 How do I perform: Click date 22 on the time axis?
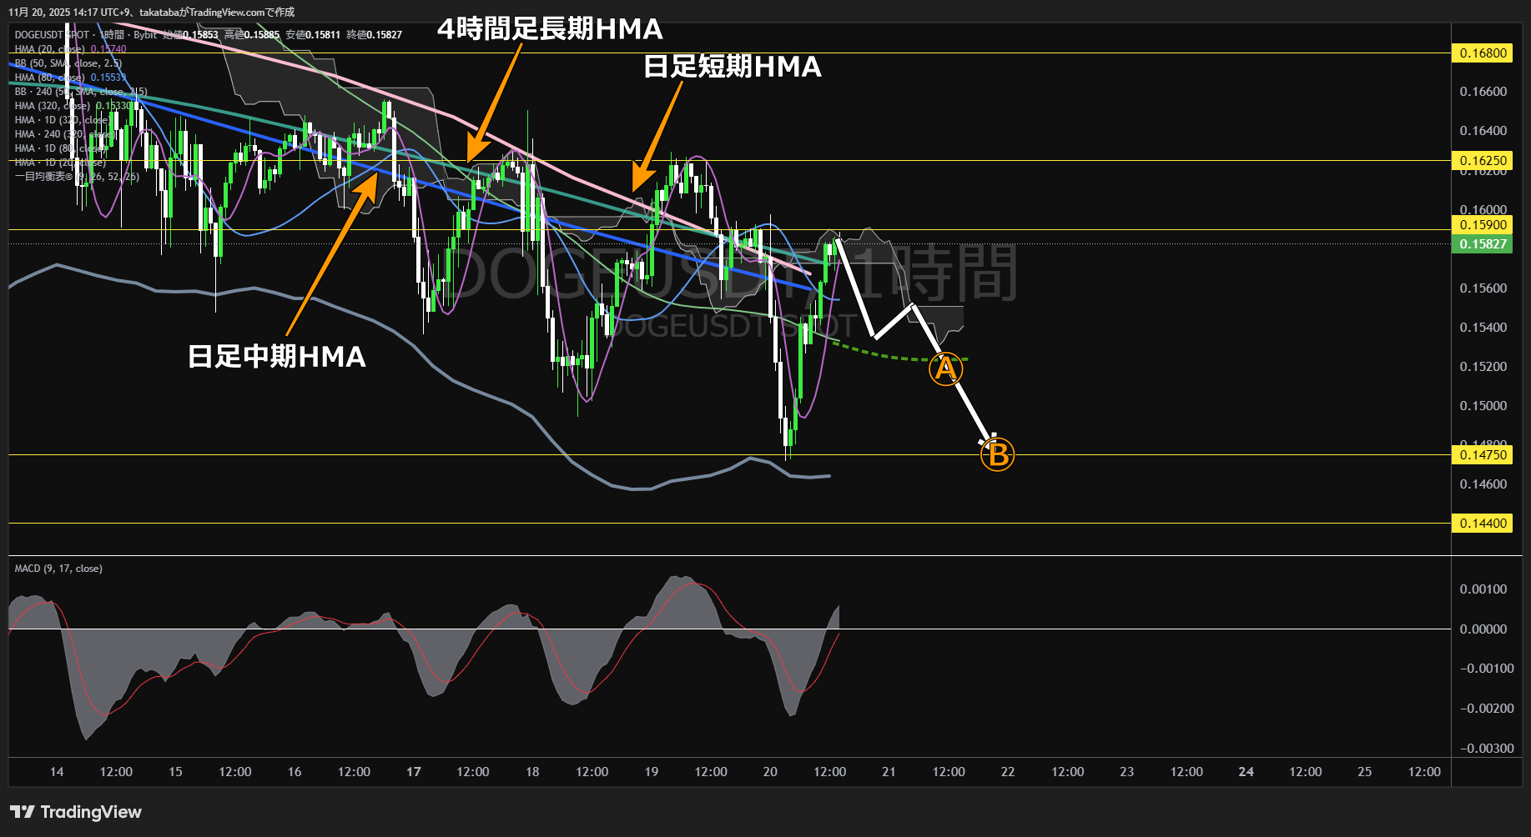pos(1008,772)
